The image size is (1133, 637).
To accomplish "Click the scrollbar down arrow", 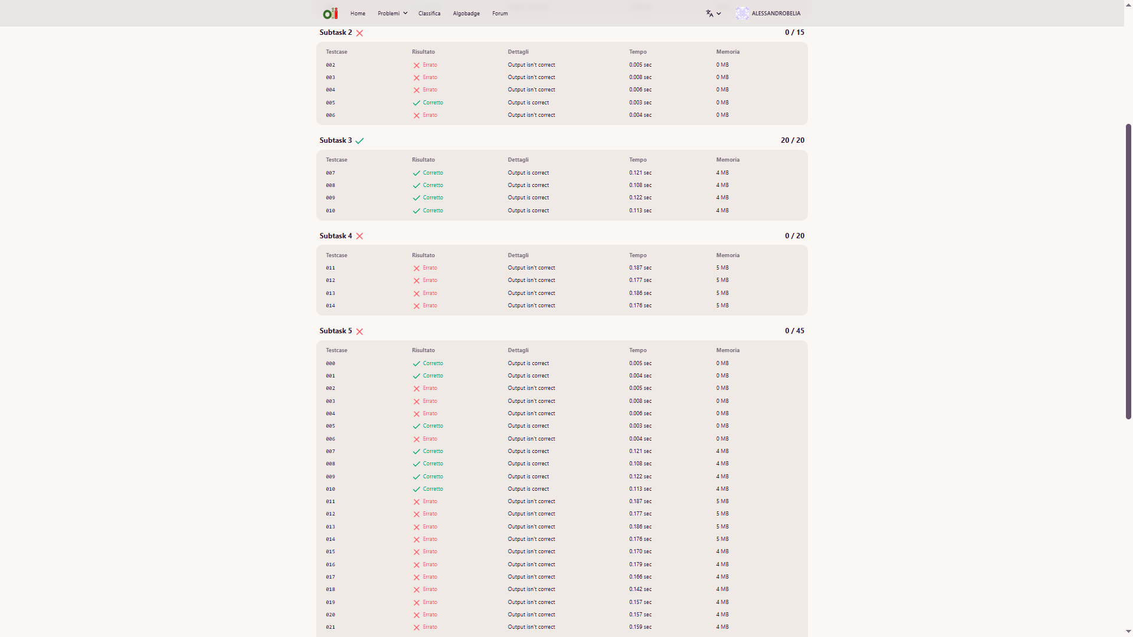I will point(1128,632).
